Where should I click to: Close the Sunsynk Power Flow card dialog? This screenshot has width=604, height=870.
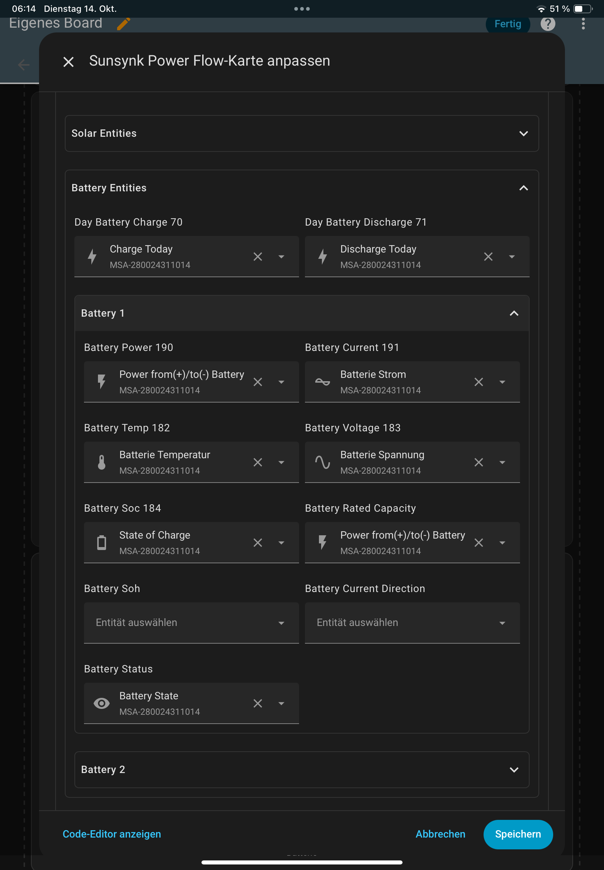68,62
